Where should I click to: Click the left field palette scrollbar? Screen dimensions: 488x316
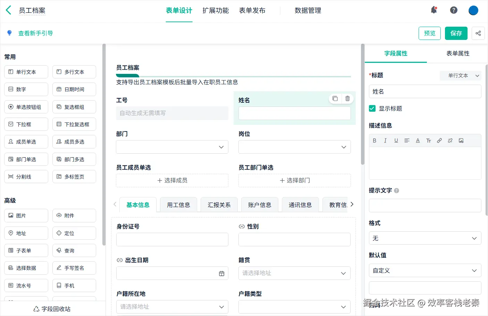[104, 145]
